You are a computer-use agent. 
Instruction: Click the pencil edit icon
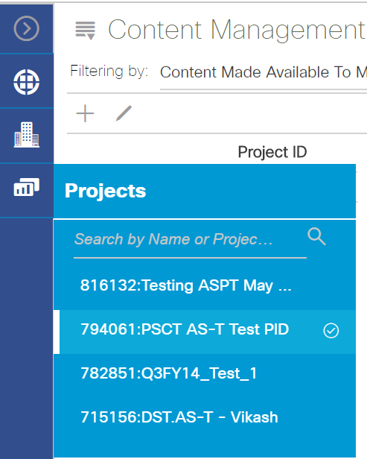click(x=124, y=113)
